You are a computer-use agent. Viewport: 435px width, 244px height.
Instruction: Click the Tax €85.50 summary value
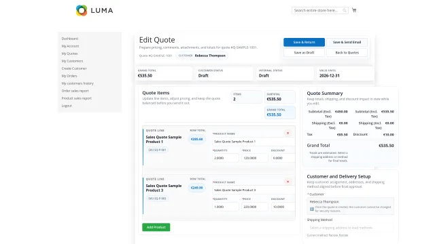(342, 135)
